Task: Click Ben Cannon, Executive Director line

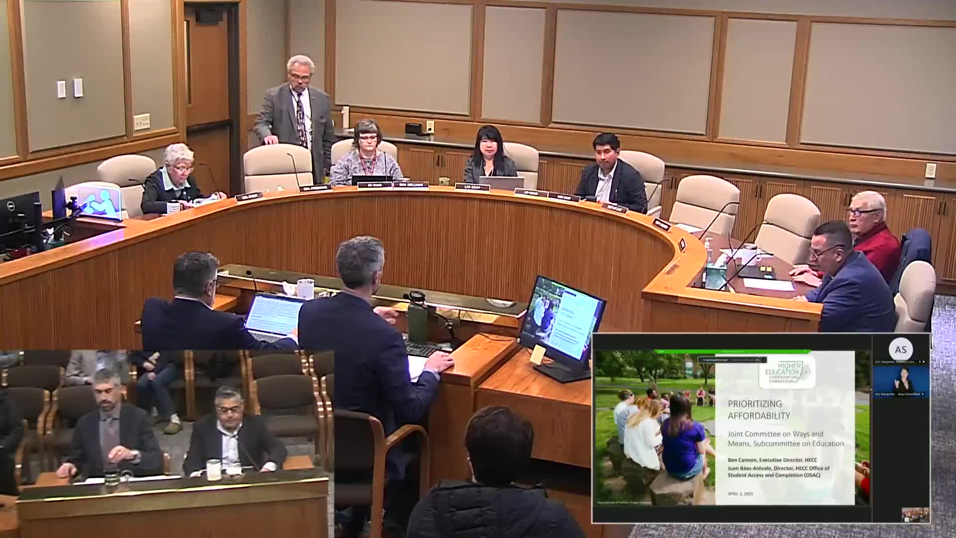Action: (x=772, y=460)
